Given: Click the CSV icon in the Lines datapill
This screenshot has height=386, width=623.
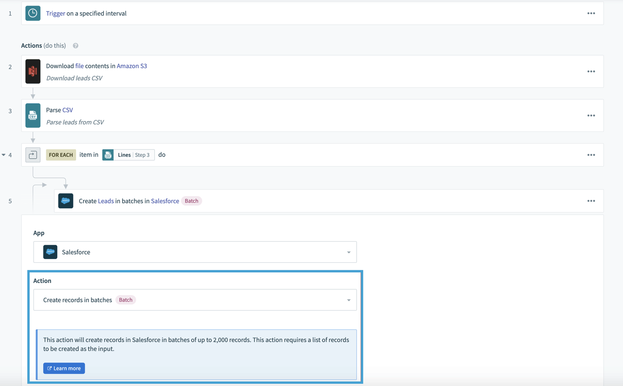Looking at the screenshot, I should pos(108,155).
